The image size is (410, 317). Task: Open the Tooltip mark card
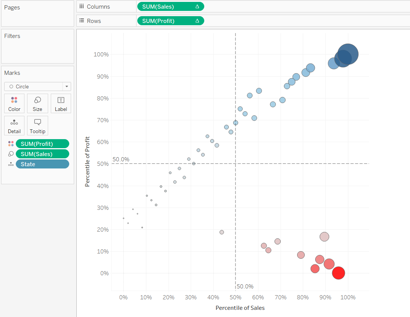click(38, 126)
